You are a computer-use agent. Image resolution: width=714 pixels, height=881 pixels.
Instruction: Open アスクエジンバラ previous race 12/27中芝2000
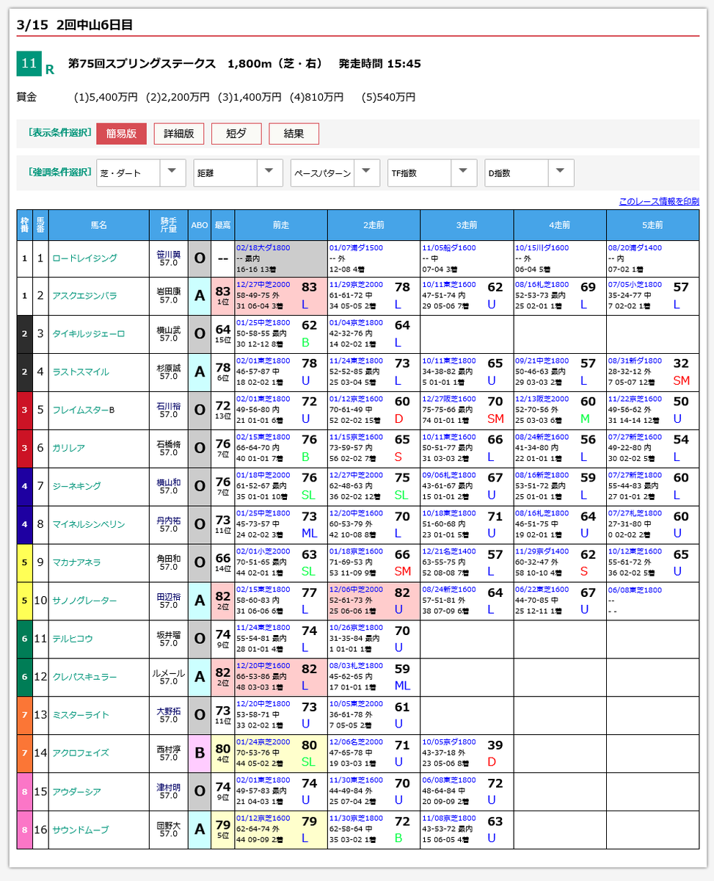(263, 284)
